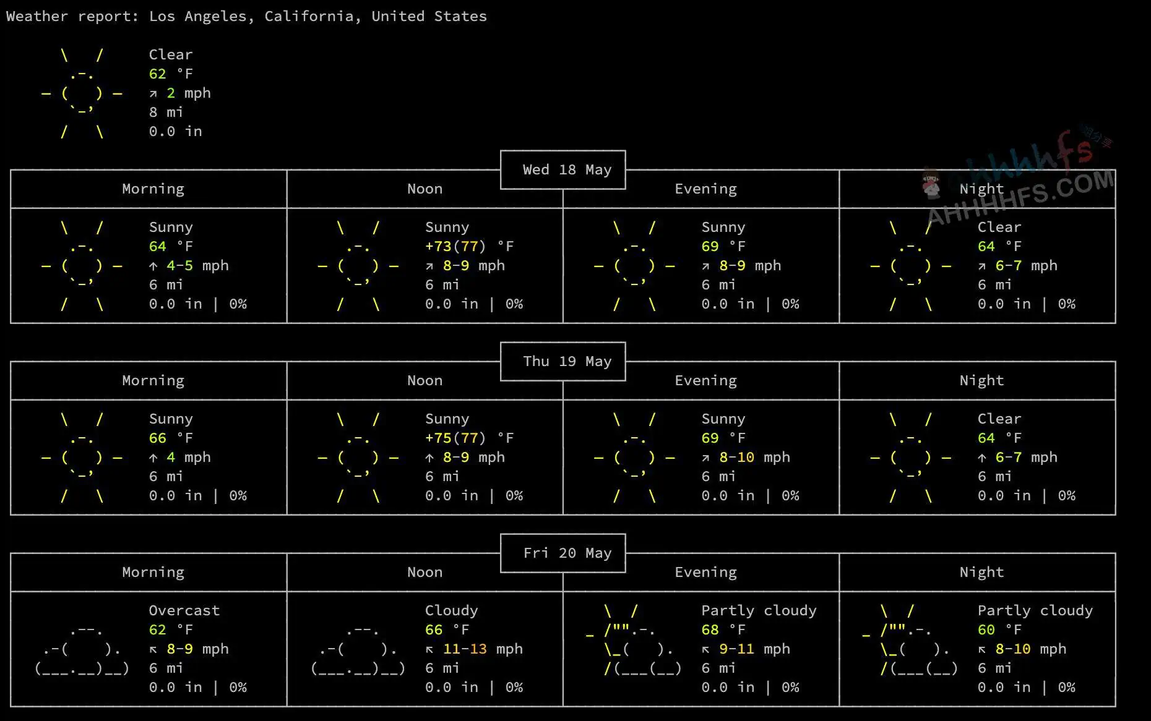This screenshot has width=1151, height=721.
Task: Select the Wed 18 May Noon sun icon
Action: pos(358,266)
